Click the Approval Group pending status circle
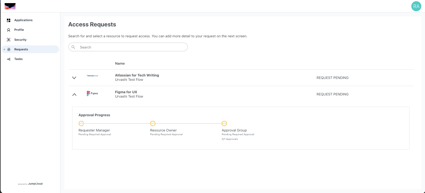This screenshot has width=425, height=193. (x=224, y=123)
